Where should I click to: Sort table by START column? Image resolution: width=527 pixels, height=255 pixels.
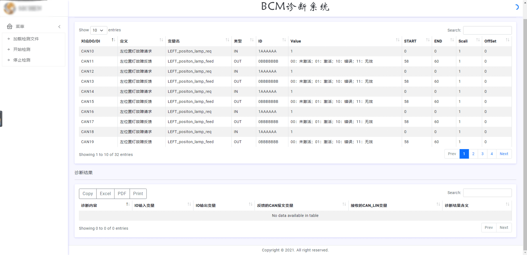tap(416, 41)
